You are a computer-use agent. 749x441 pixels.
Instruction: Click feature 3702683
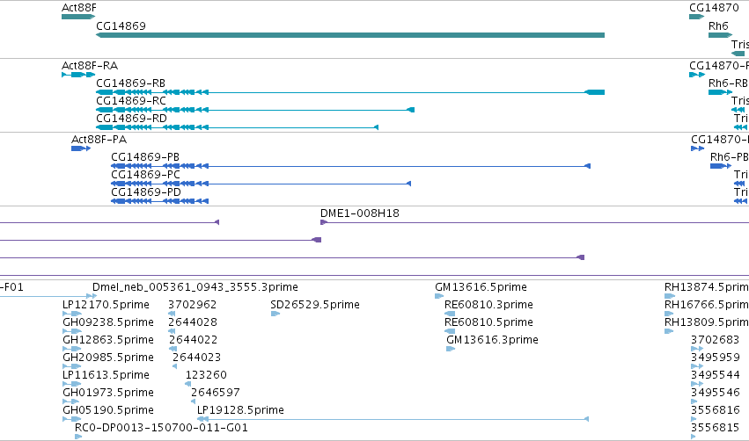pos(715,340)
